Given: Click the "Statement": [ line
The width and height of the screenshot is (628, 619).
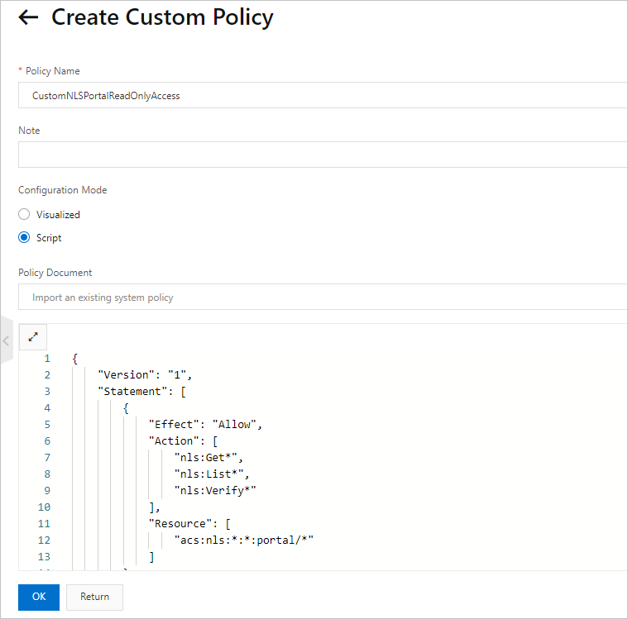Looking at the screenshot, I should point(141,392).
